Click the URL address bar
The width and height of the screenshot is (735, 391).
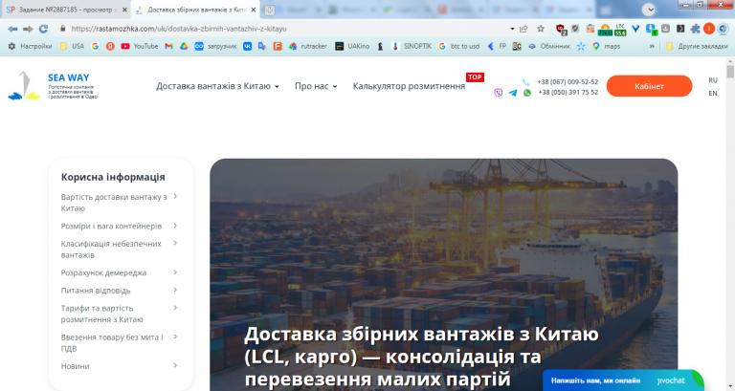tap(286, 29)
